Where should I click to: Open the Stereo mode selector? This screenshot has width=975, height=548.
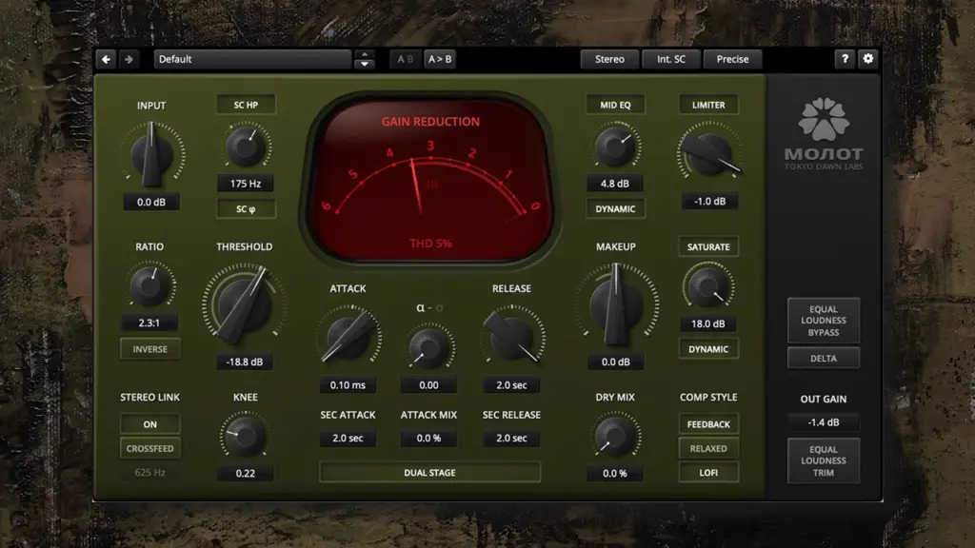tap(609, 59)
